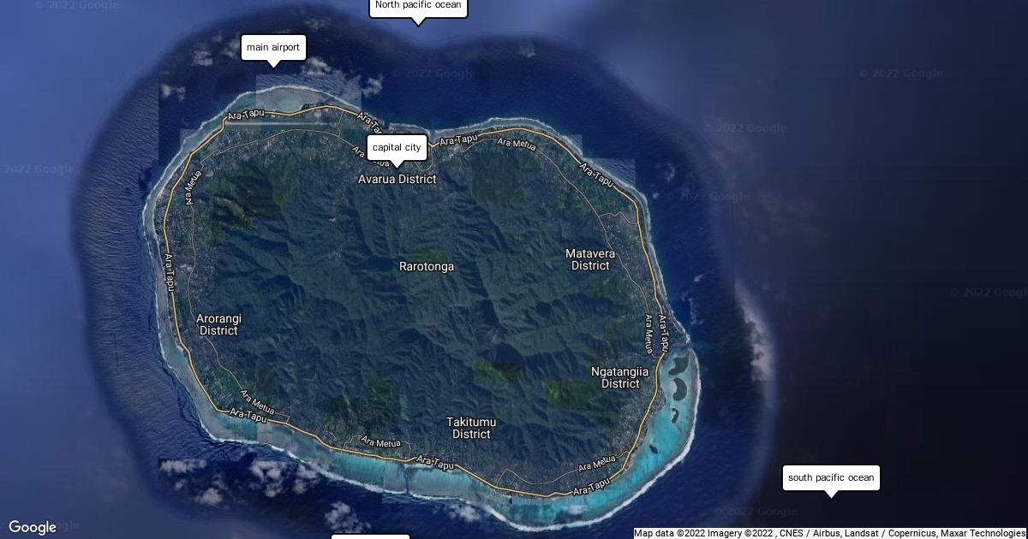This screenshot has width=1028, height=539.
Task: Click the "Takitumu District" label
Action: click(471, 428)
